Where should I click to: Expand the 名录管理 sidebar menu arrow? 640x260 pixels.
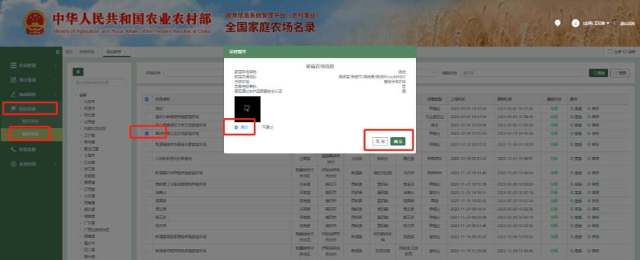(55, 65)
